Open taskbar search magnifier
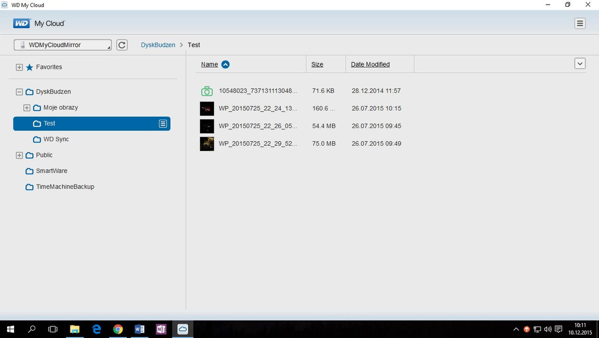 point(32,329)
